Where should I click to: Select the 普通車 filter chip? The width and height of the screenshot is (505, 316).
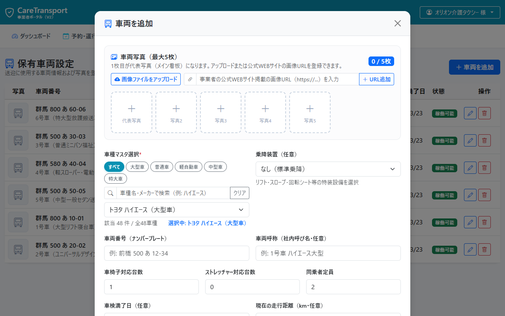(162, 167)
